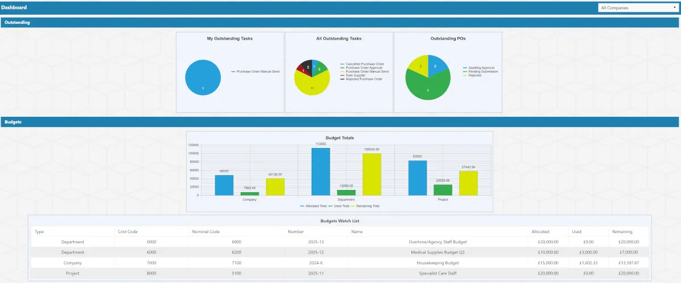Toggle Cancelled Purchase Order legend entry
This screenshot has width=681, height=283.
[362, 64]
